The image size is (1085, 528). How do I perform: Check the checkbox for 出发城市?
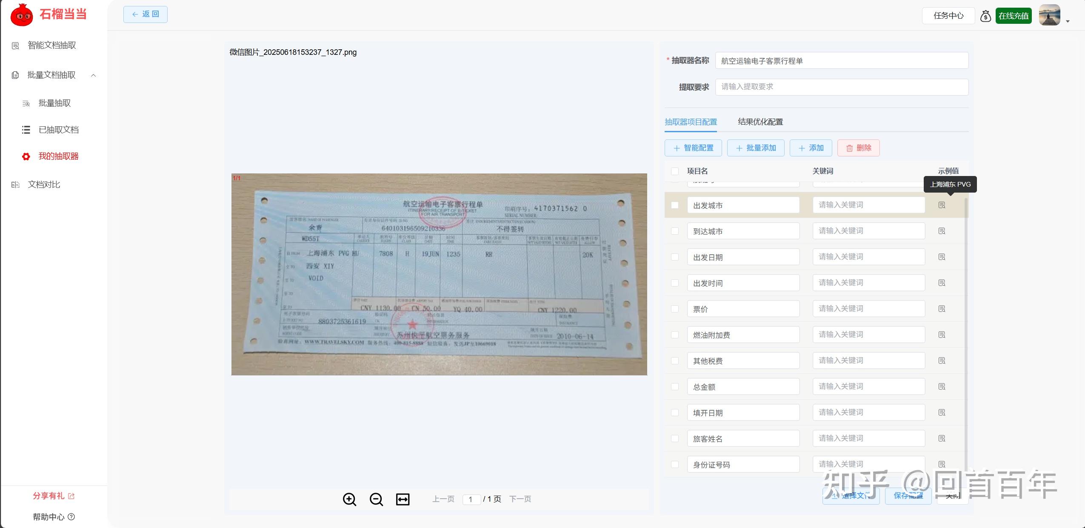click(674, 204)
